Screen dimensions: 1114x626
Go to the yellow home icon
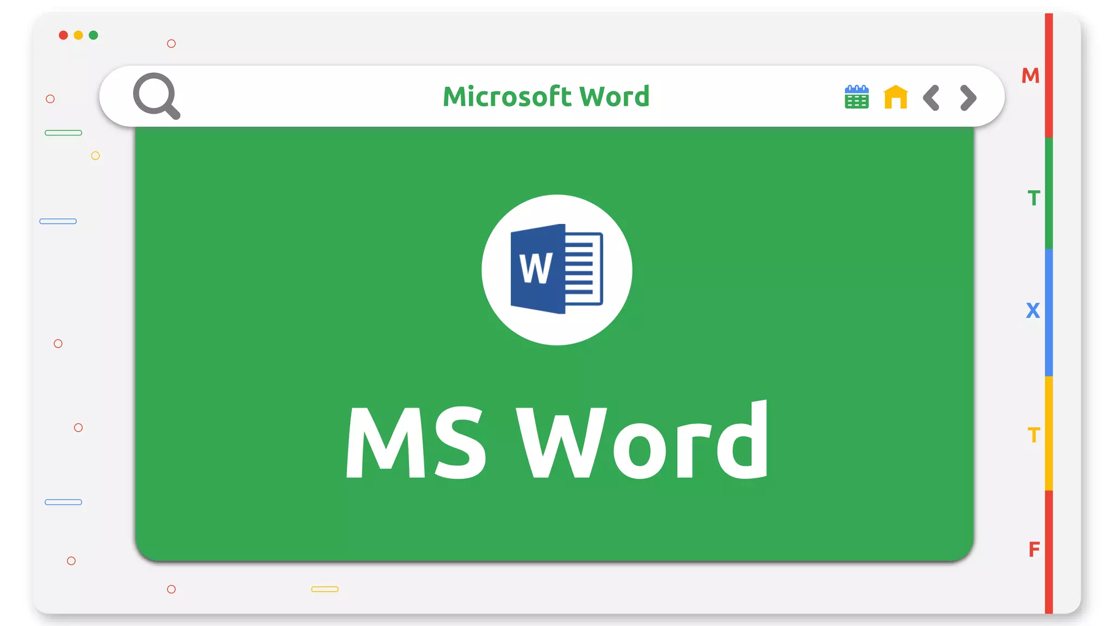(896, 97)
